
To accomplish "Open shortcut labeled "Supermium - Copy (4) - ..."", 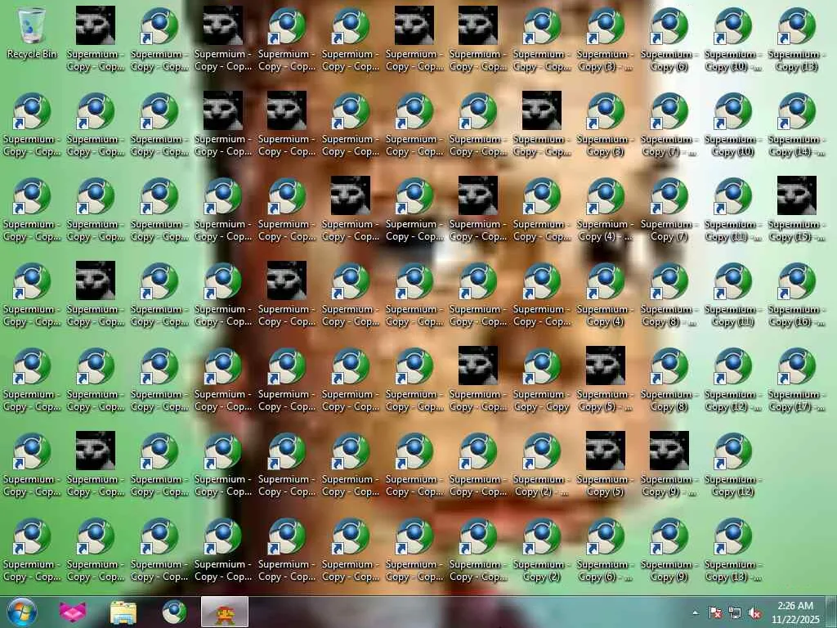I will tap(605, 209).
